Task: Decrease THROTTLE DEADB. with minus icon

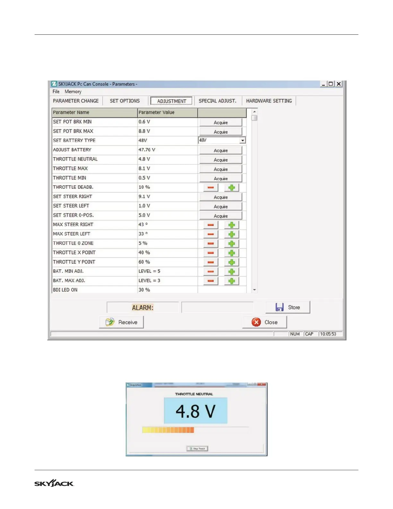Action: [211, 187]
